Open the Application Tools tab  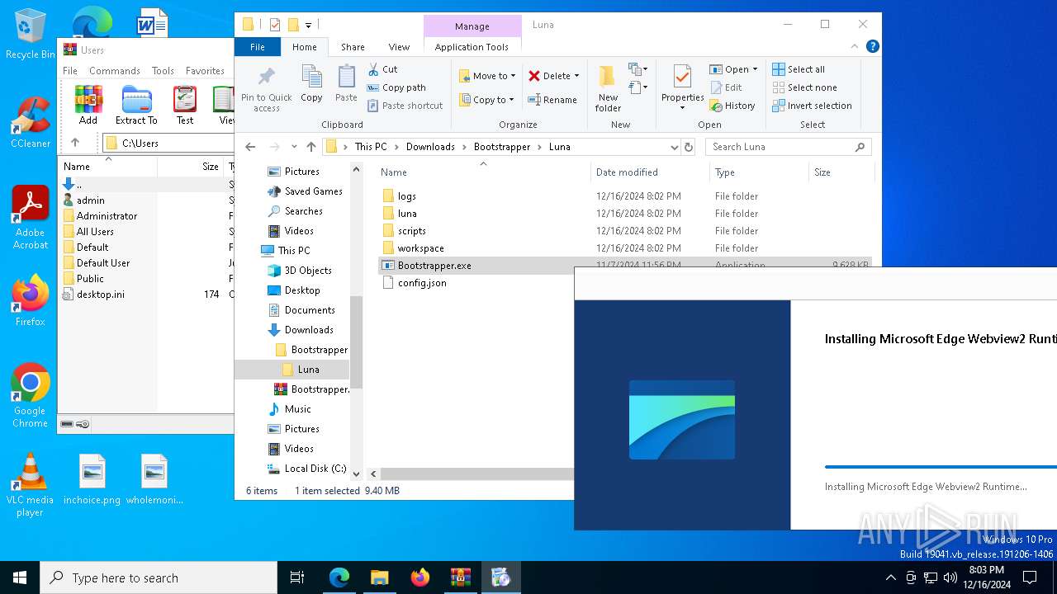(472, 47)
